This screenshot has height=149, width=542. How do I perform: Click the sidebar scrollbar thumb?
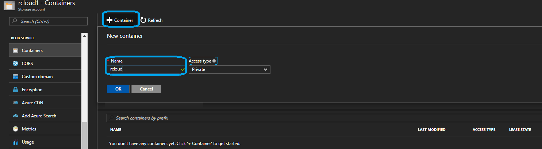click(x=85, y=135)
